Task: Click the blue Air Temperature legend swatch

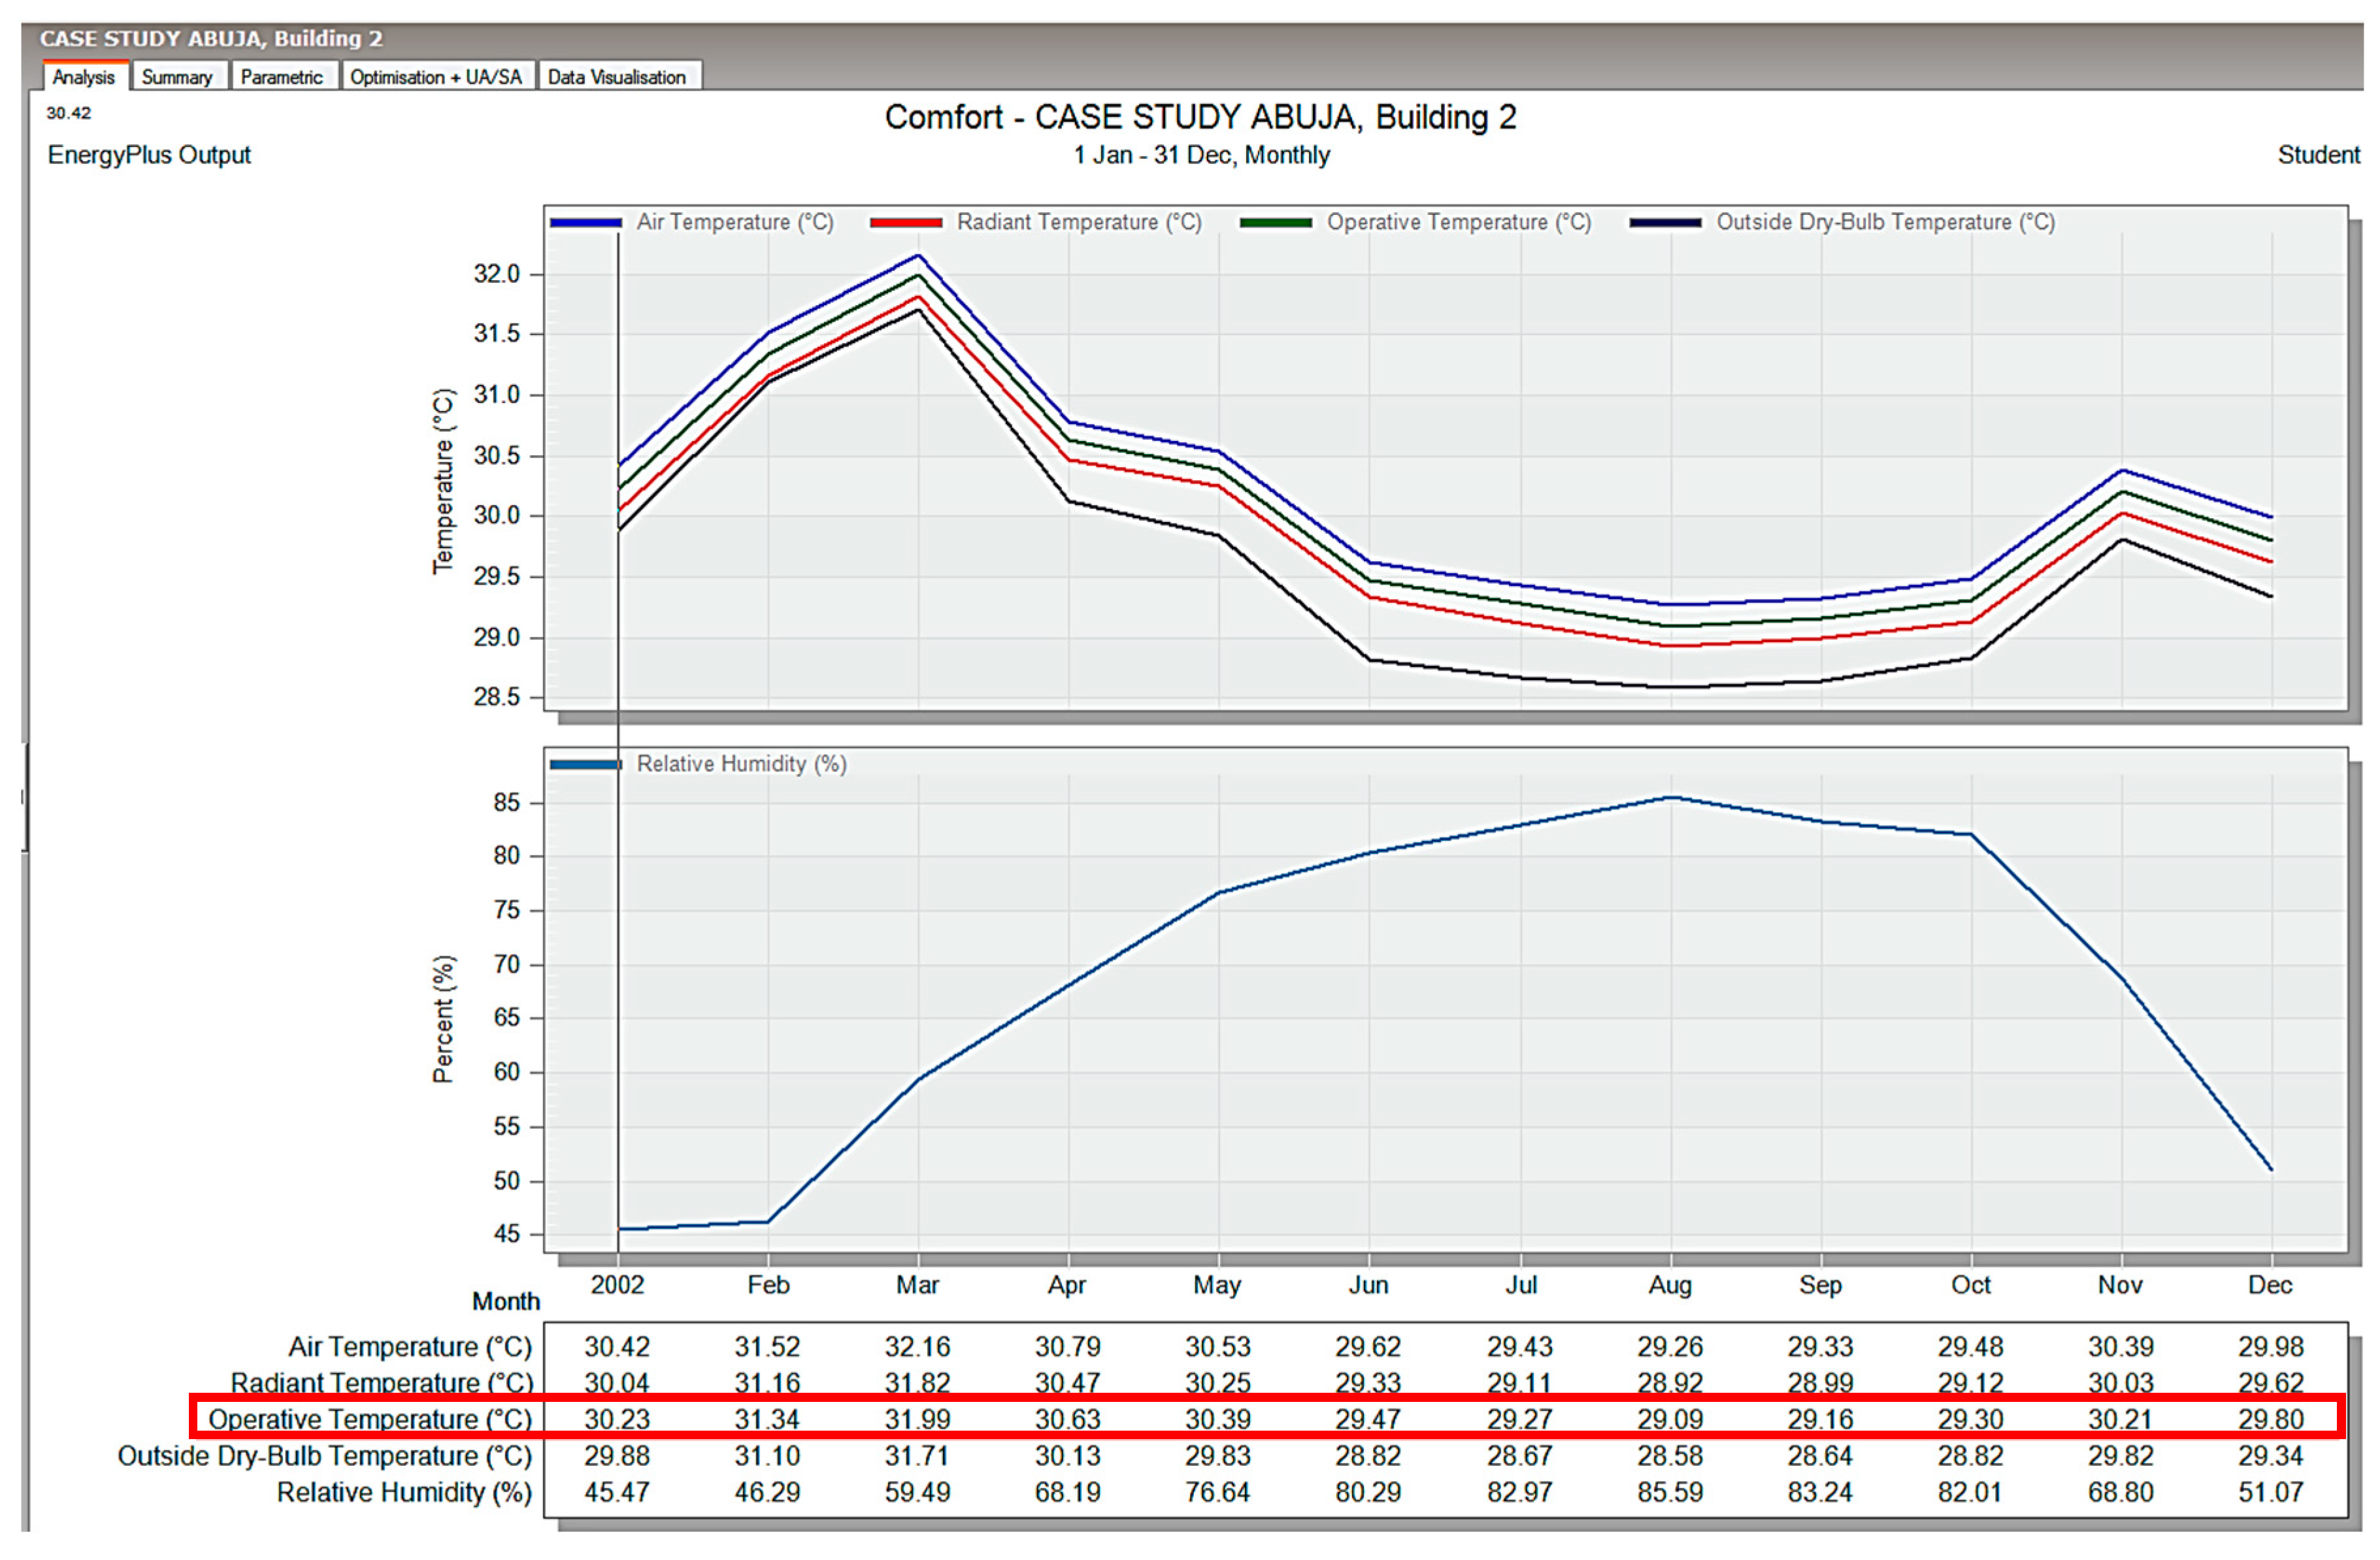Action: point(586,223)
